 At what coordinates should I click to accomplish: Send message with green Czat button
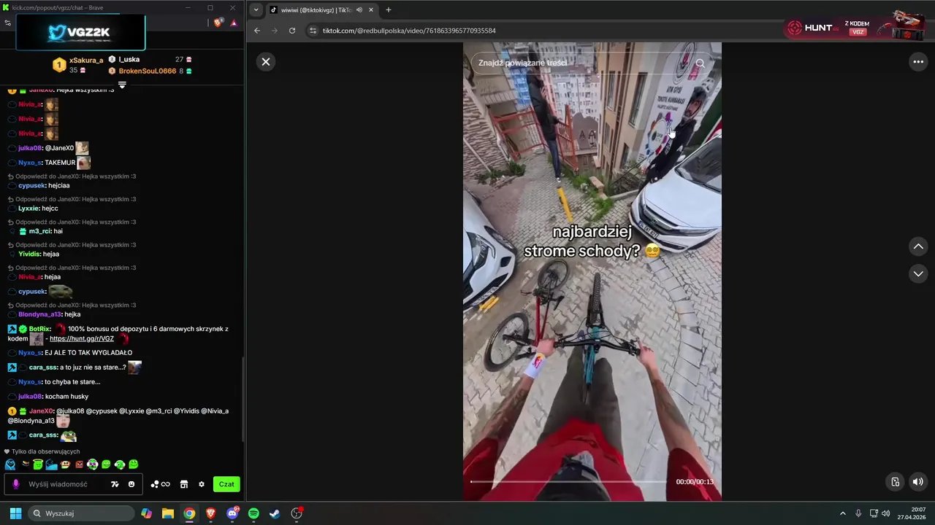coord(226,484)
